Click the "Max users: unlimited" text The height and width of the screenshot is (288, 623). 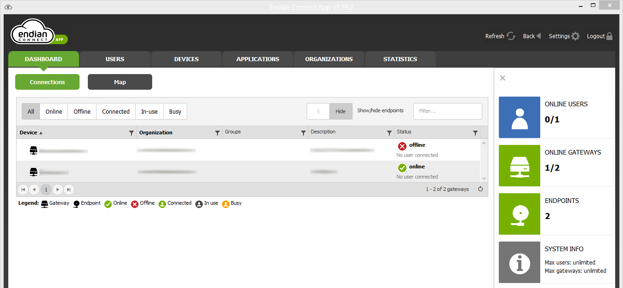point(570,262)
